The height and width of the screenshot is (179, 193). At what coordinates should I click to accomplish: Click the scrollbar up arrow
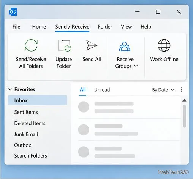(x=184, y=100)
